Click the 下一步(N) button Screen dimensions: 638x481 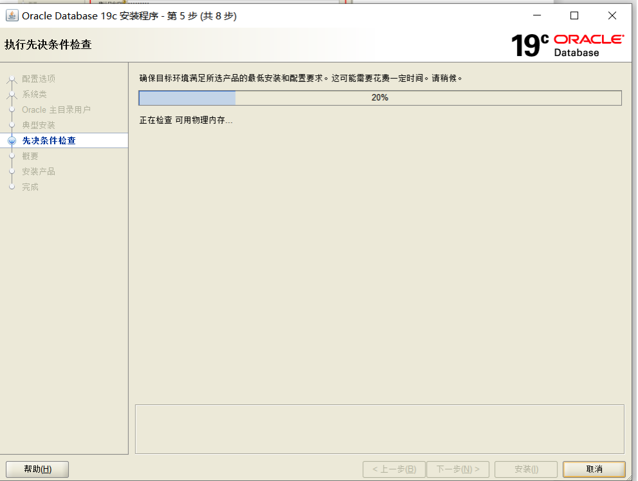458,469
